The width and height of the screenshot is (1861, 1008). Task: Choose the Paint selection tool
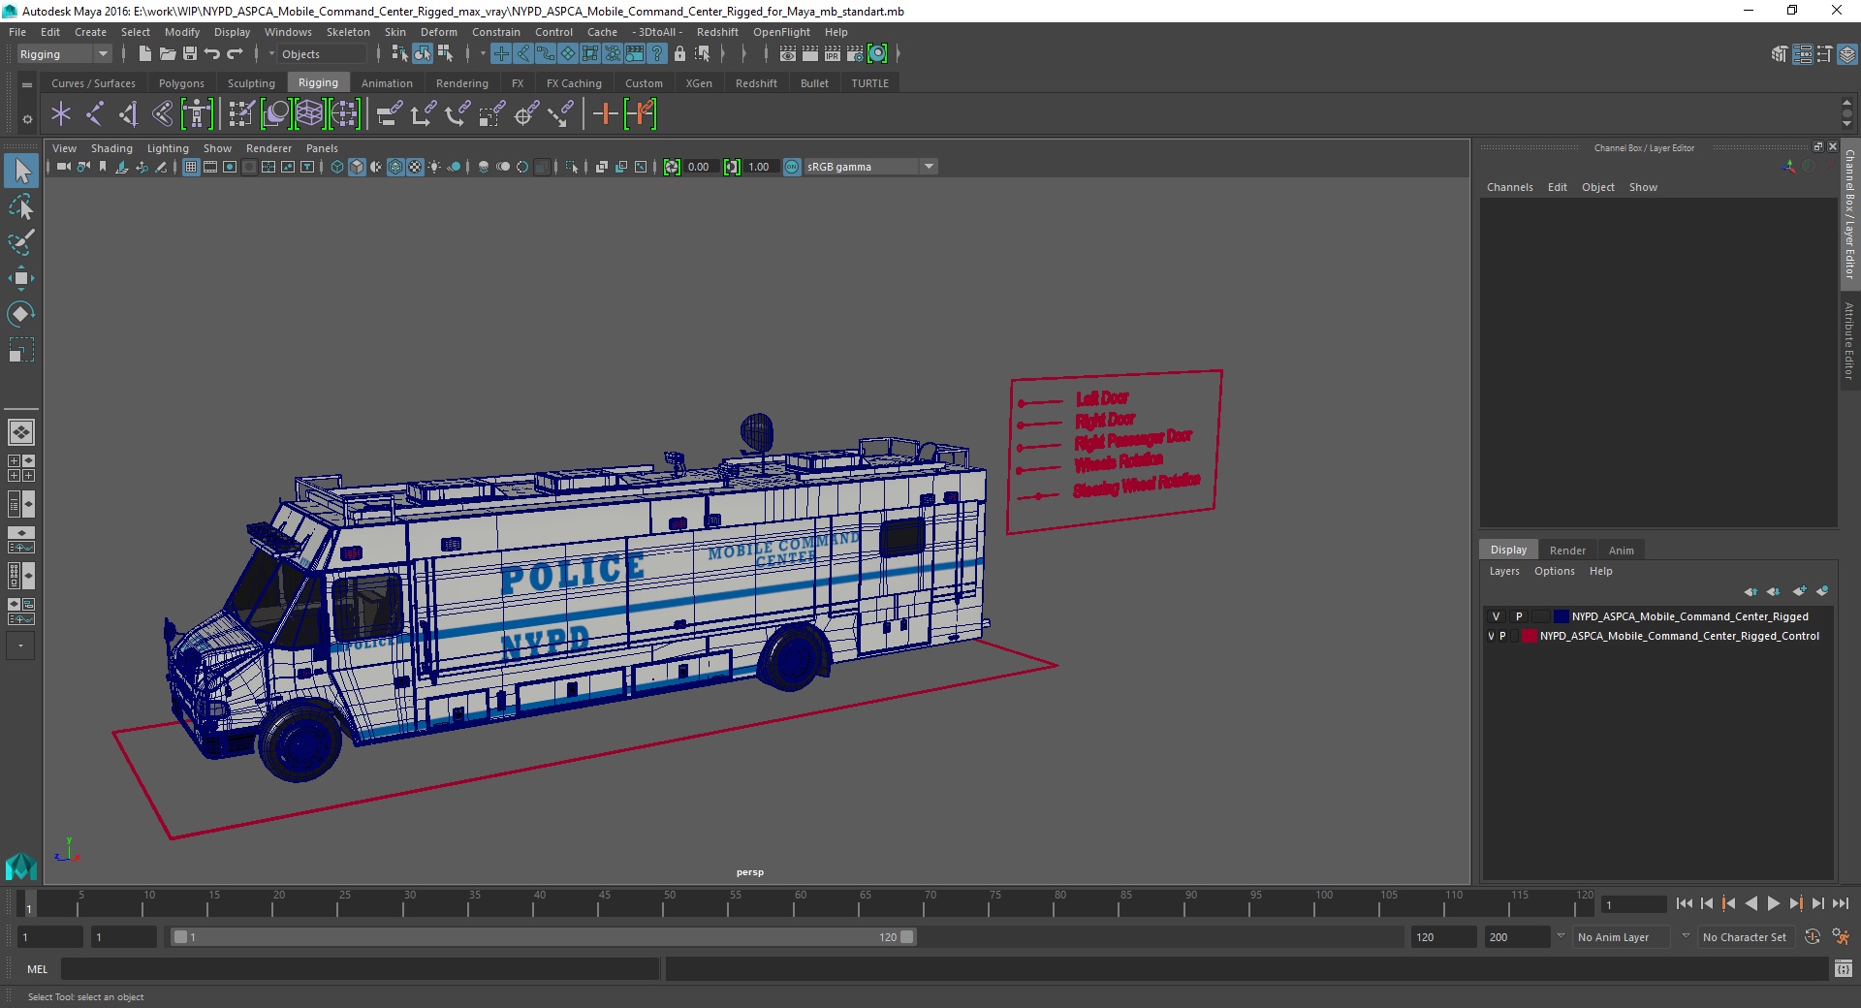click(21, 242)
